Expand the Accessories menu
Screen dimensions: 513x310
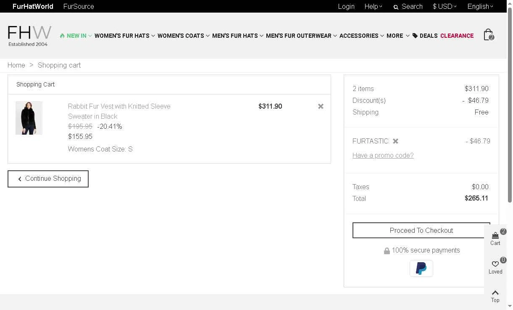362,36
